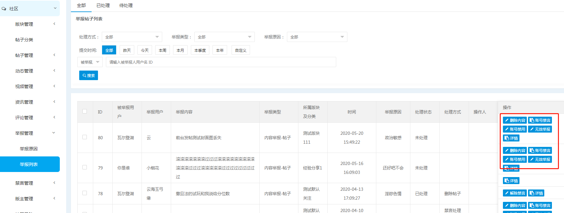
Task: Open the 举报原因 filter dropdown
Action: click(317, 37)
